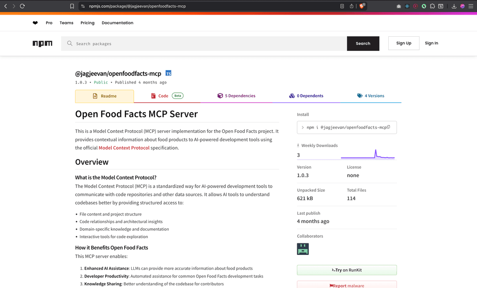Click the browser downloads icon
Image resolution: width=477 pixels, height=288 pixels.
[x=453, y=6]
